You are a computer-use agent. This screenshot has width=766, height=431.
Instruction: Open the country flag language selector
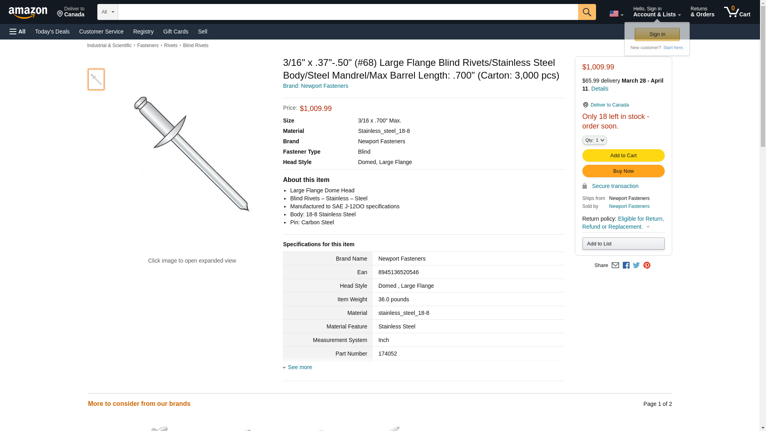tap(616, 14)
